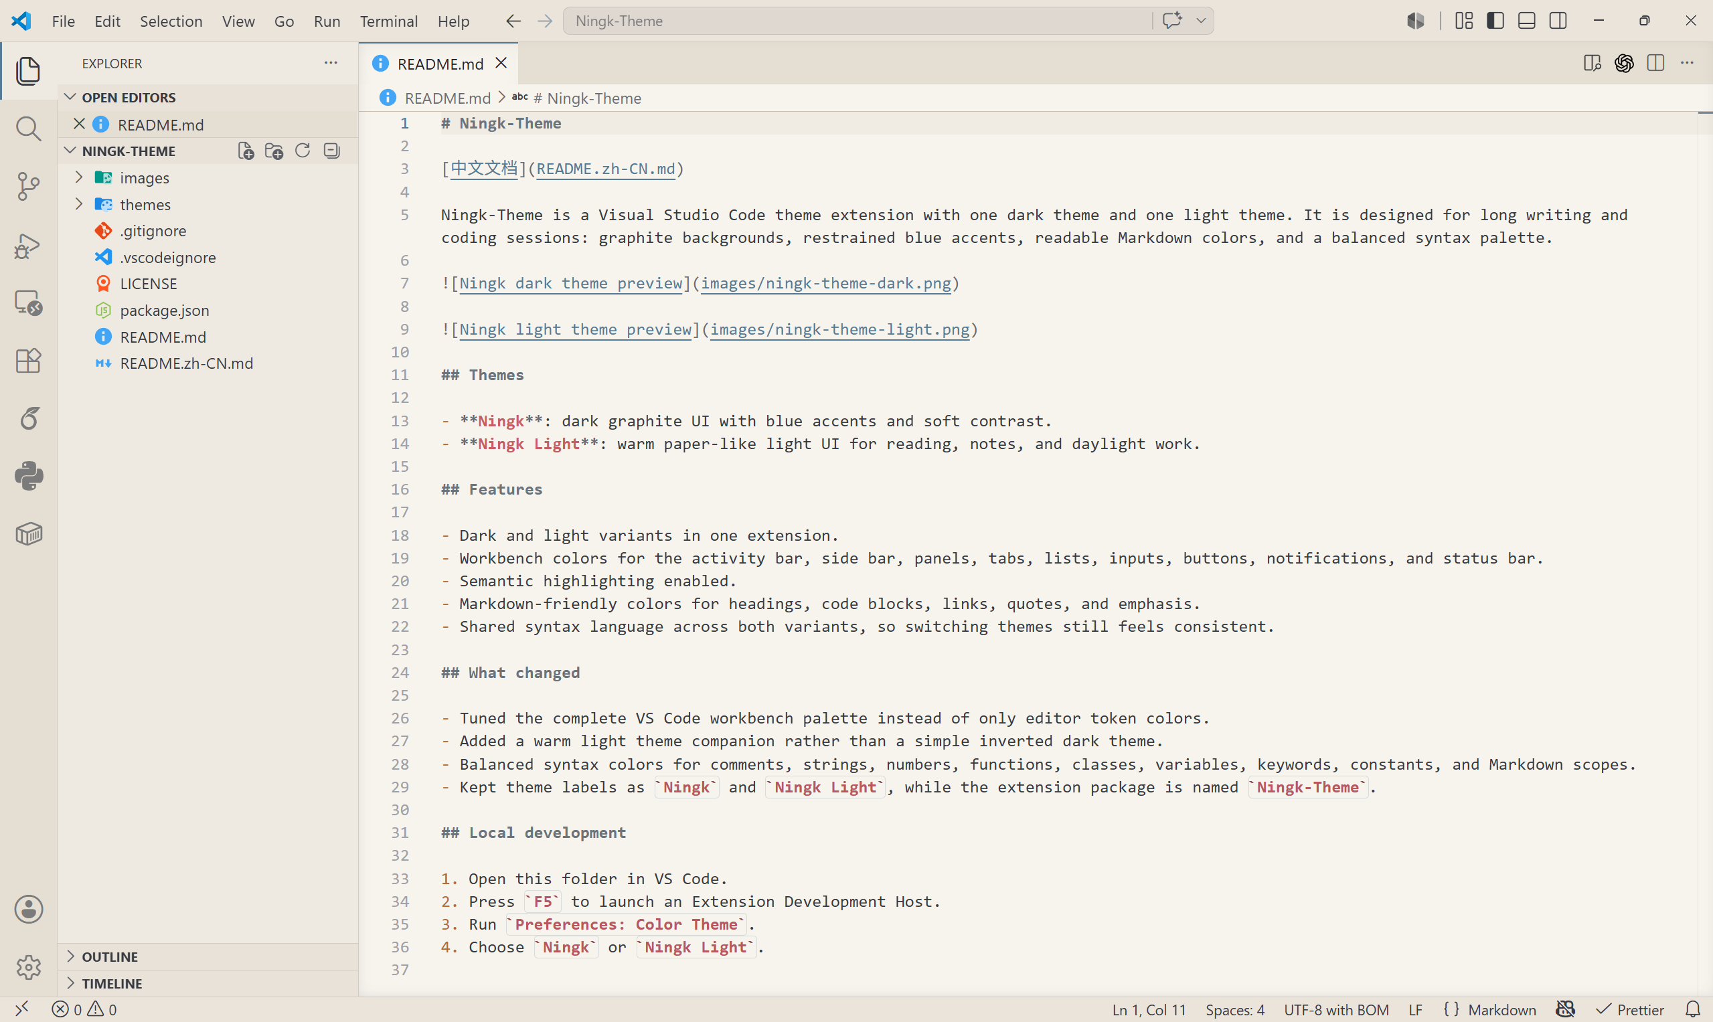The height and width of the screenshot is (1022, 1713).
Task: Open Explorer views and more actions menu
Action: pos(331,63)
